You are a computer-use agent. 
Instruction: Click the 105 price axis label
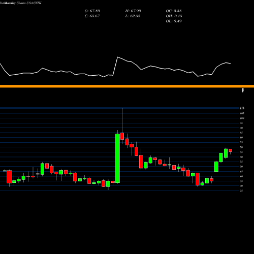[242, 113]
